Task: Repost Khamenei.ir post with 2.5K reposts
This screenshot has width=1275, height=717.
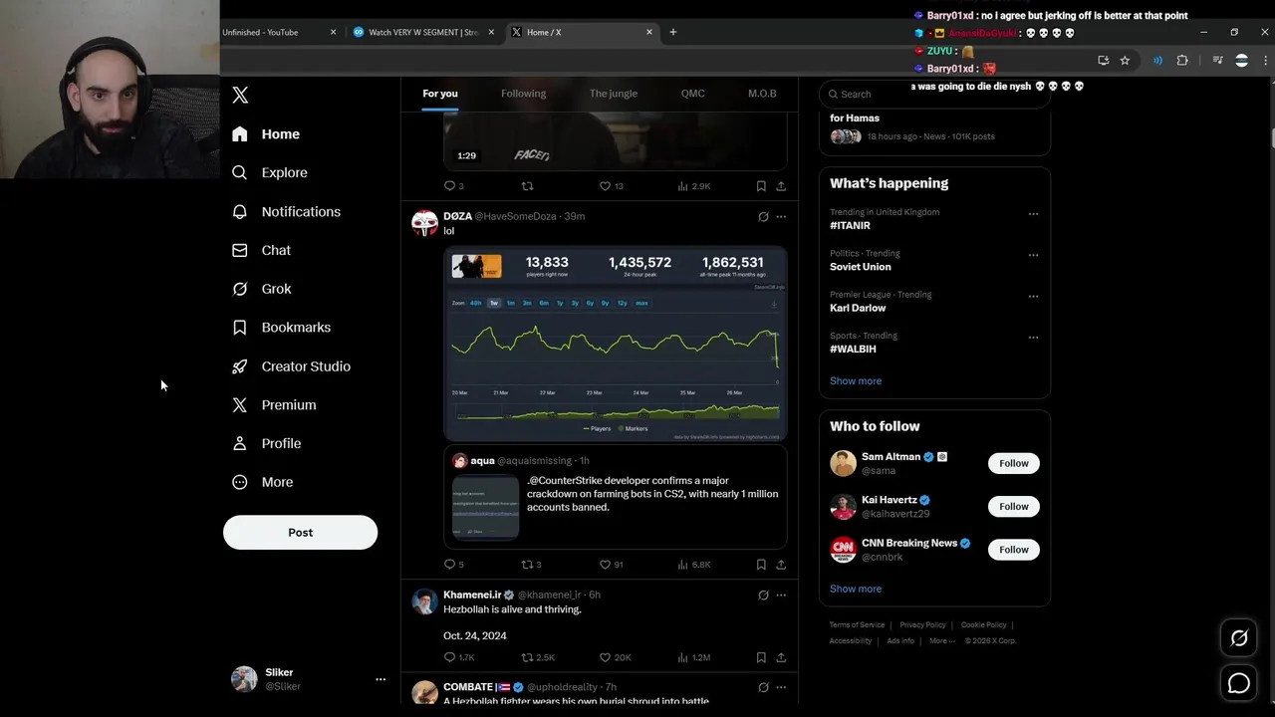Action: (538, 658)
